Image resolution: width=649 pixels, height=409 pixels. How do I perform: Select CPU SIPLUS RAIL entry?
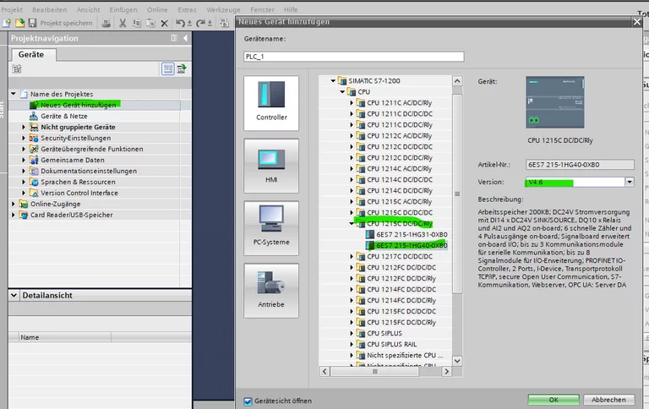click(x=392, y=345)
